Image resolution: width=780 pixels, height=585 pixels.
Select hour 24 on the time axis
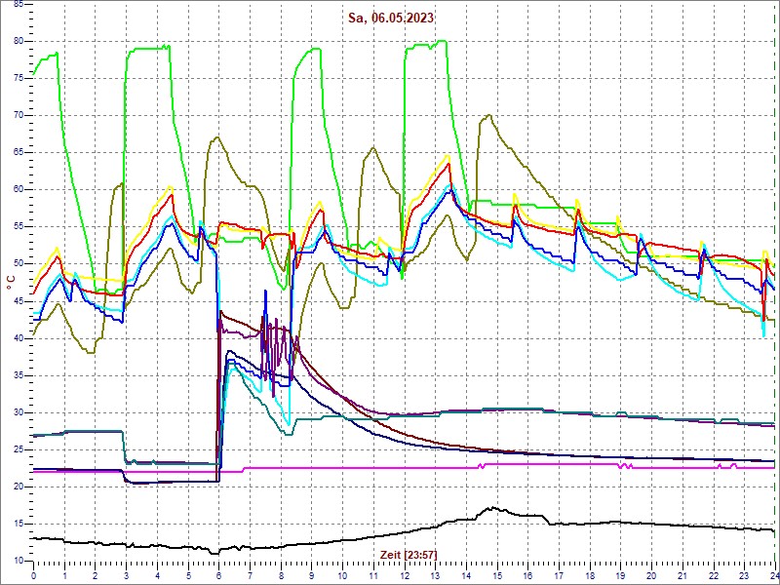pos(774,575)
